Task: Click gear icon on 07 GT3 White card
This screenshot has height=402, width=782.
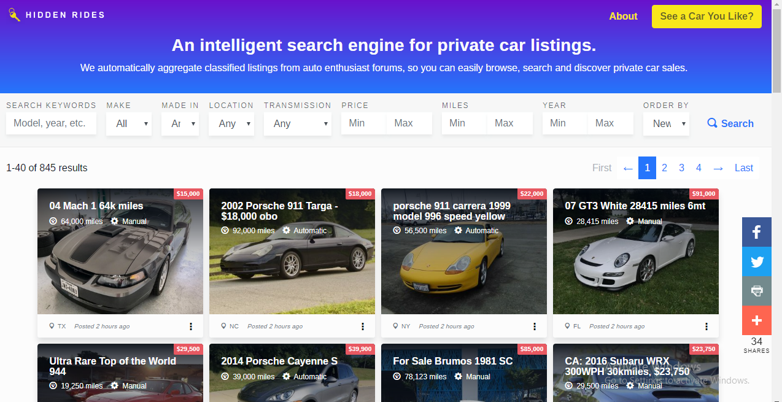Action: click(x=630, y=221)
